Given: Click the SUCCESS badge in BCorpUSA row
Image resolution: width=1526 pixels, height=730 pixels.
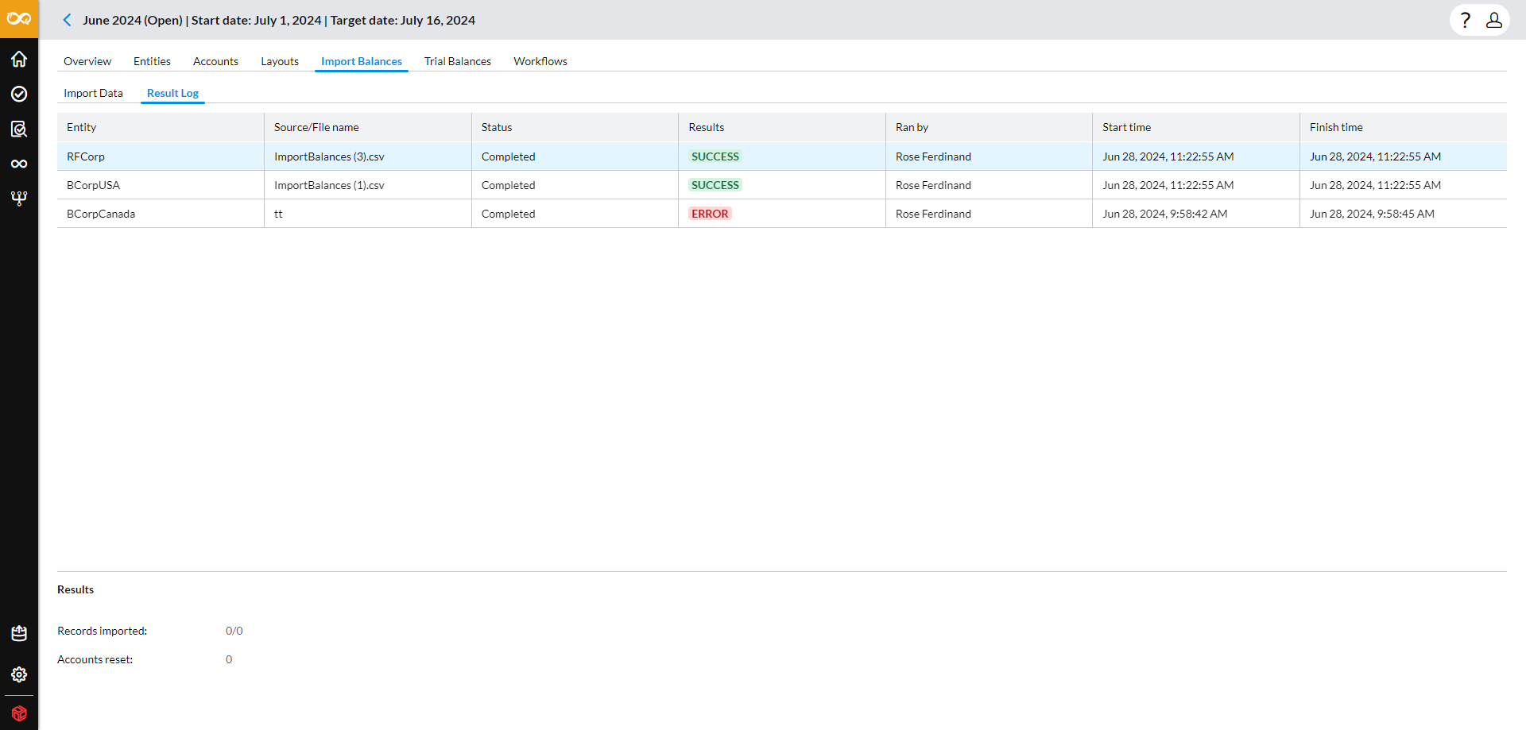Looking at the screenshot, I should coord(715,185).
